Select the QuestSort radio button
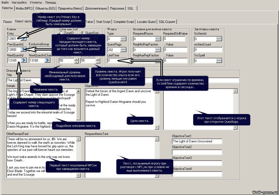The image size is (279, 195). coord(82,33)
